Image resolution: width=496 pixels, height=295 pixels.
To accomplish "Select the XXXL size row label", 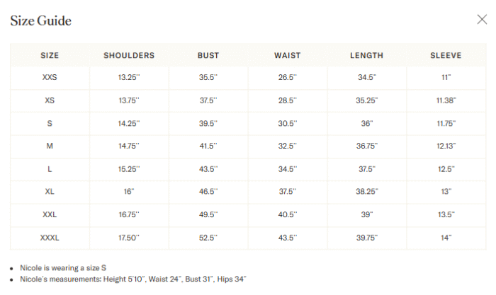I will (x=50, y=238).
